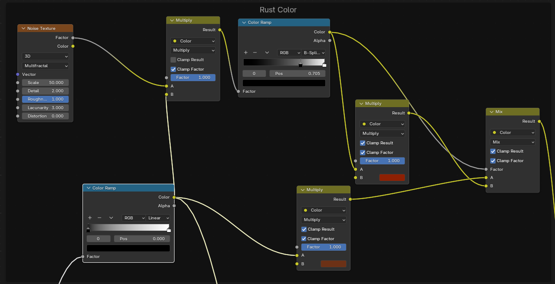
Task: Select the black stop marker in the B-Spline ramp
Action: (301, 65)
